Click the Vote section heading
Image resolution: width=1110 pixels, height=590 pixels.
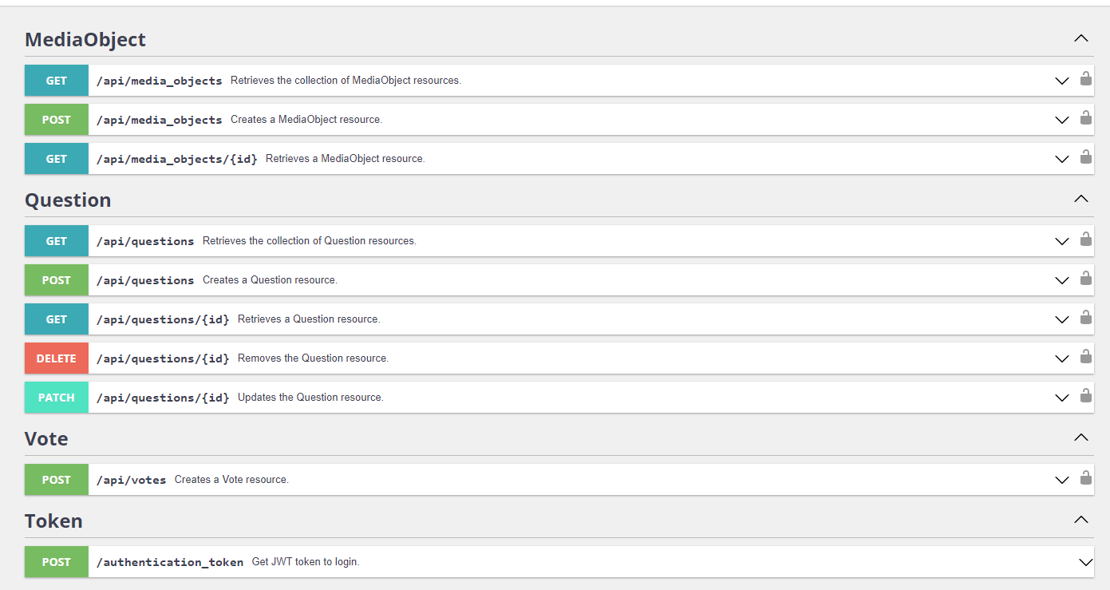pyautogui.click(x=46, y=438)
